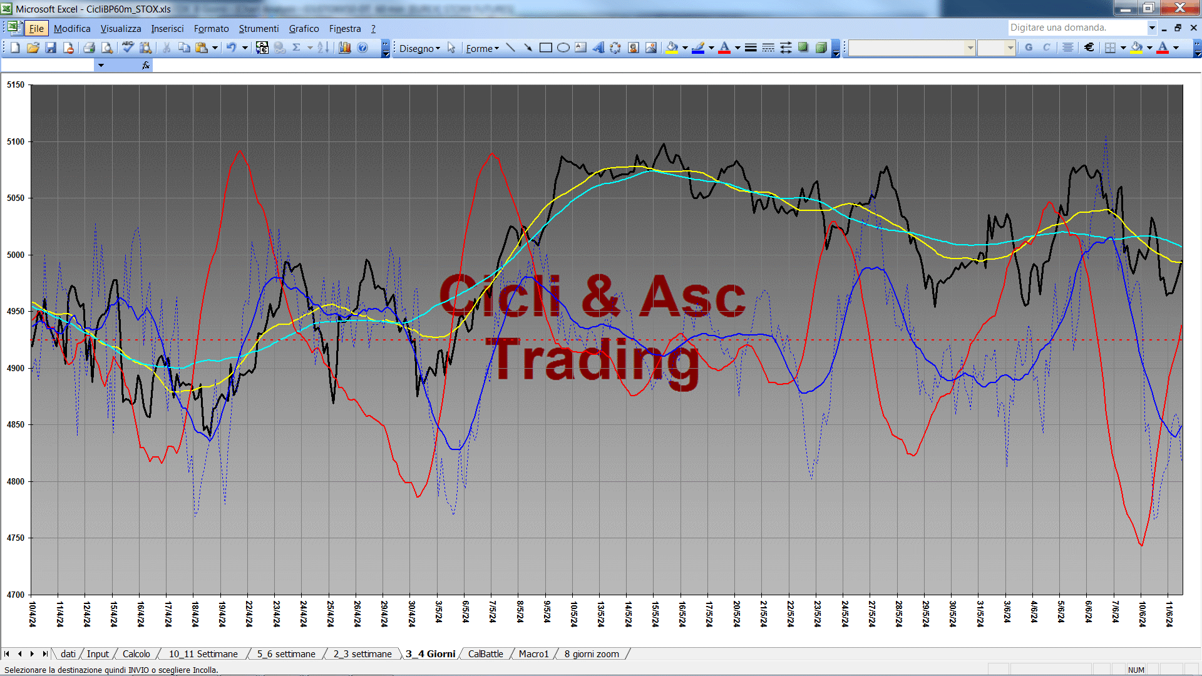
Task: Pick the red drawing Font Color
Action: [x=724, y=48]
